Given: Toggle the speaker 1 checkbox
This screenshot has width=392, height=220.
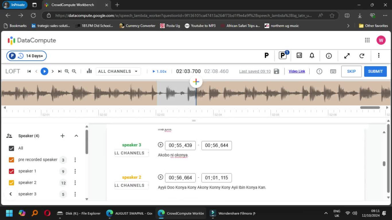Looking at the screenshot, I should coord(11,171).
